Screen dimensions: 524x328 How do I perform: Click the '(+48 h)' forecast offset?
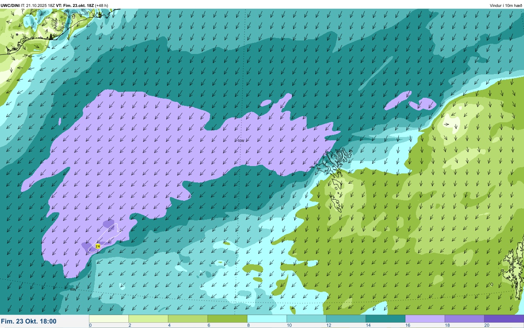coord(101,5)
